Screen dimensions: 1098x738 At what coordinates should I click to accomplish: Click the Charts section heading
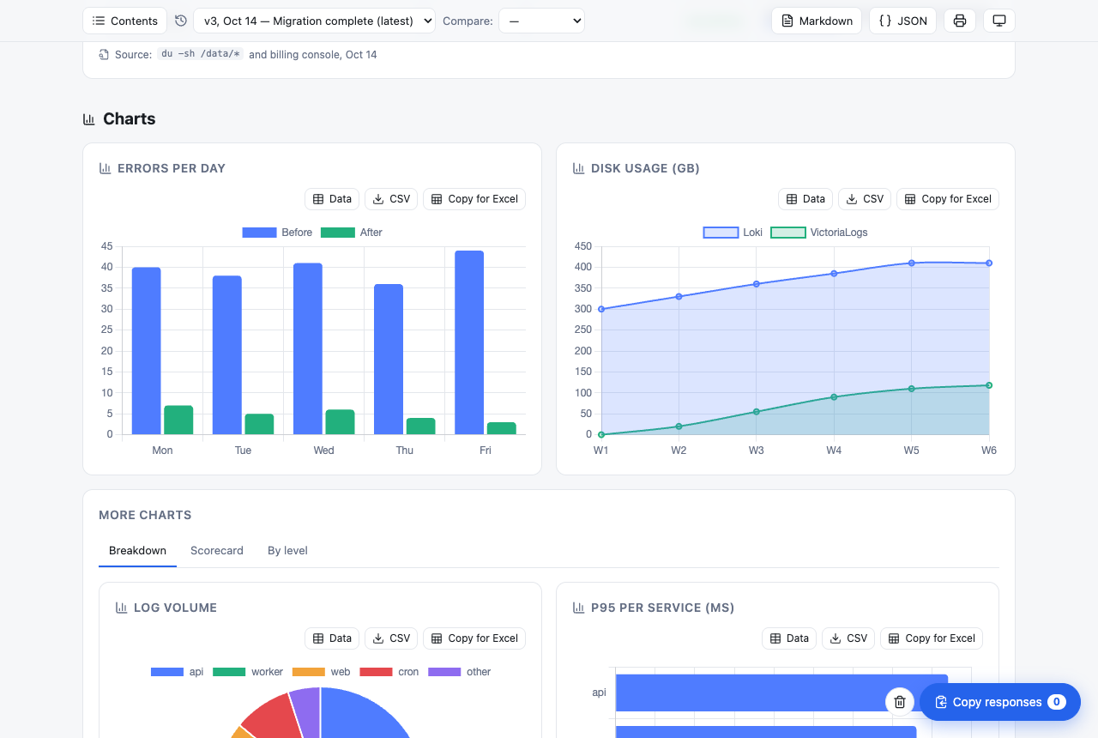pyautogui.click(x=129, y=119)
